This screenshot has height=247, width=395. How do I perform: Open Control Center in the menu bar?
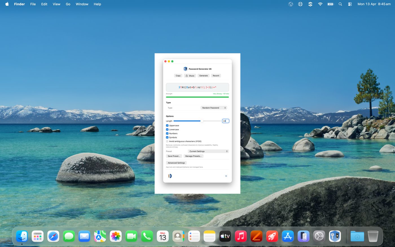click(x=350, y=4)
